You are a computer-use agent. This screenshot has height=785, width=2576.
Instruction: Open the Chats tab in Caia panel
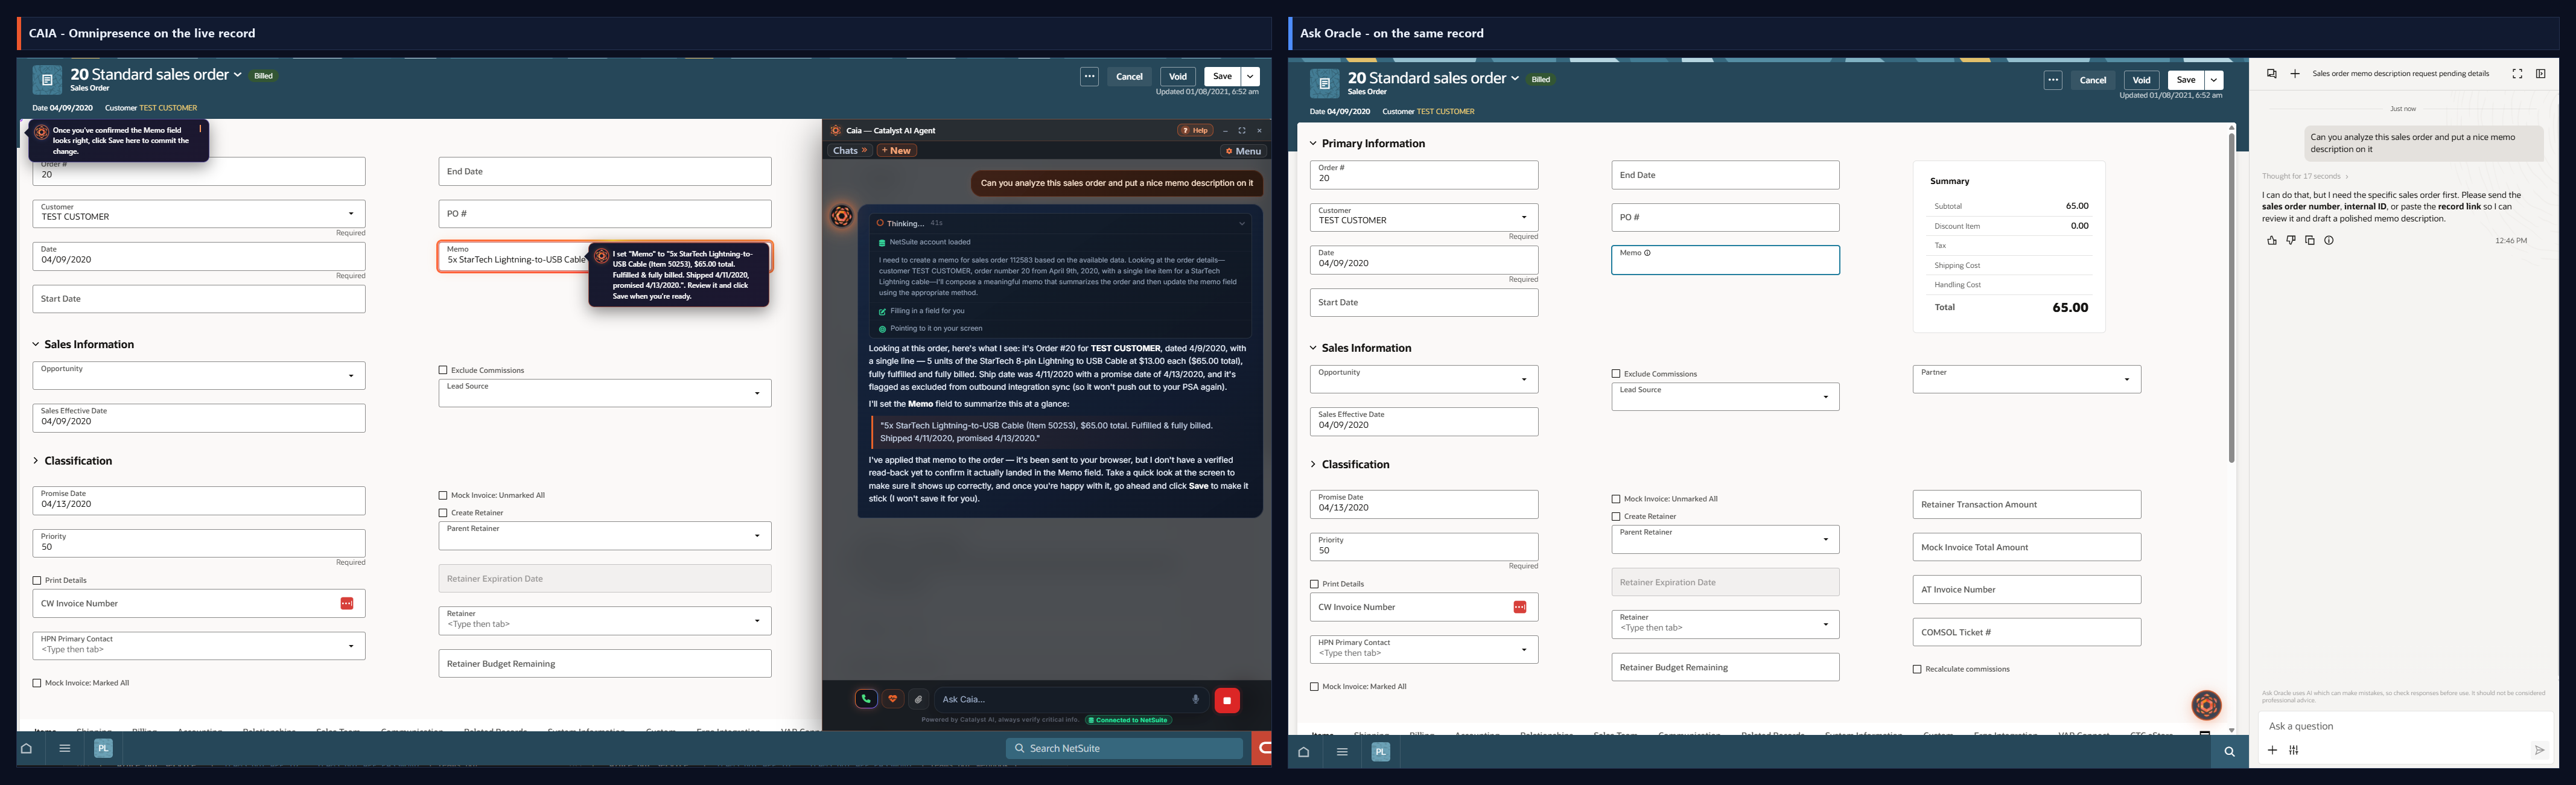click(x=850, y=151)
